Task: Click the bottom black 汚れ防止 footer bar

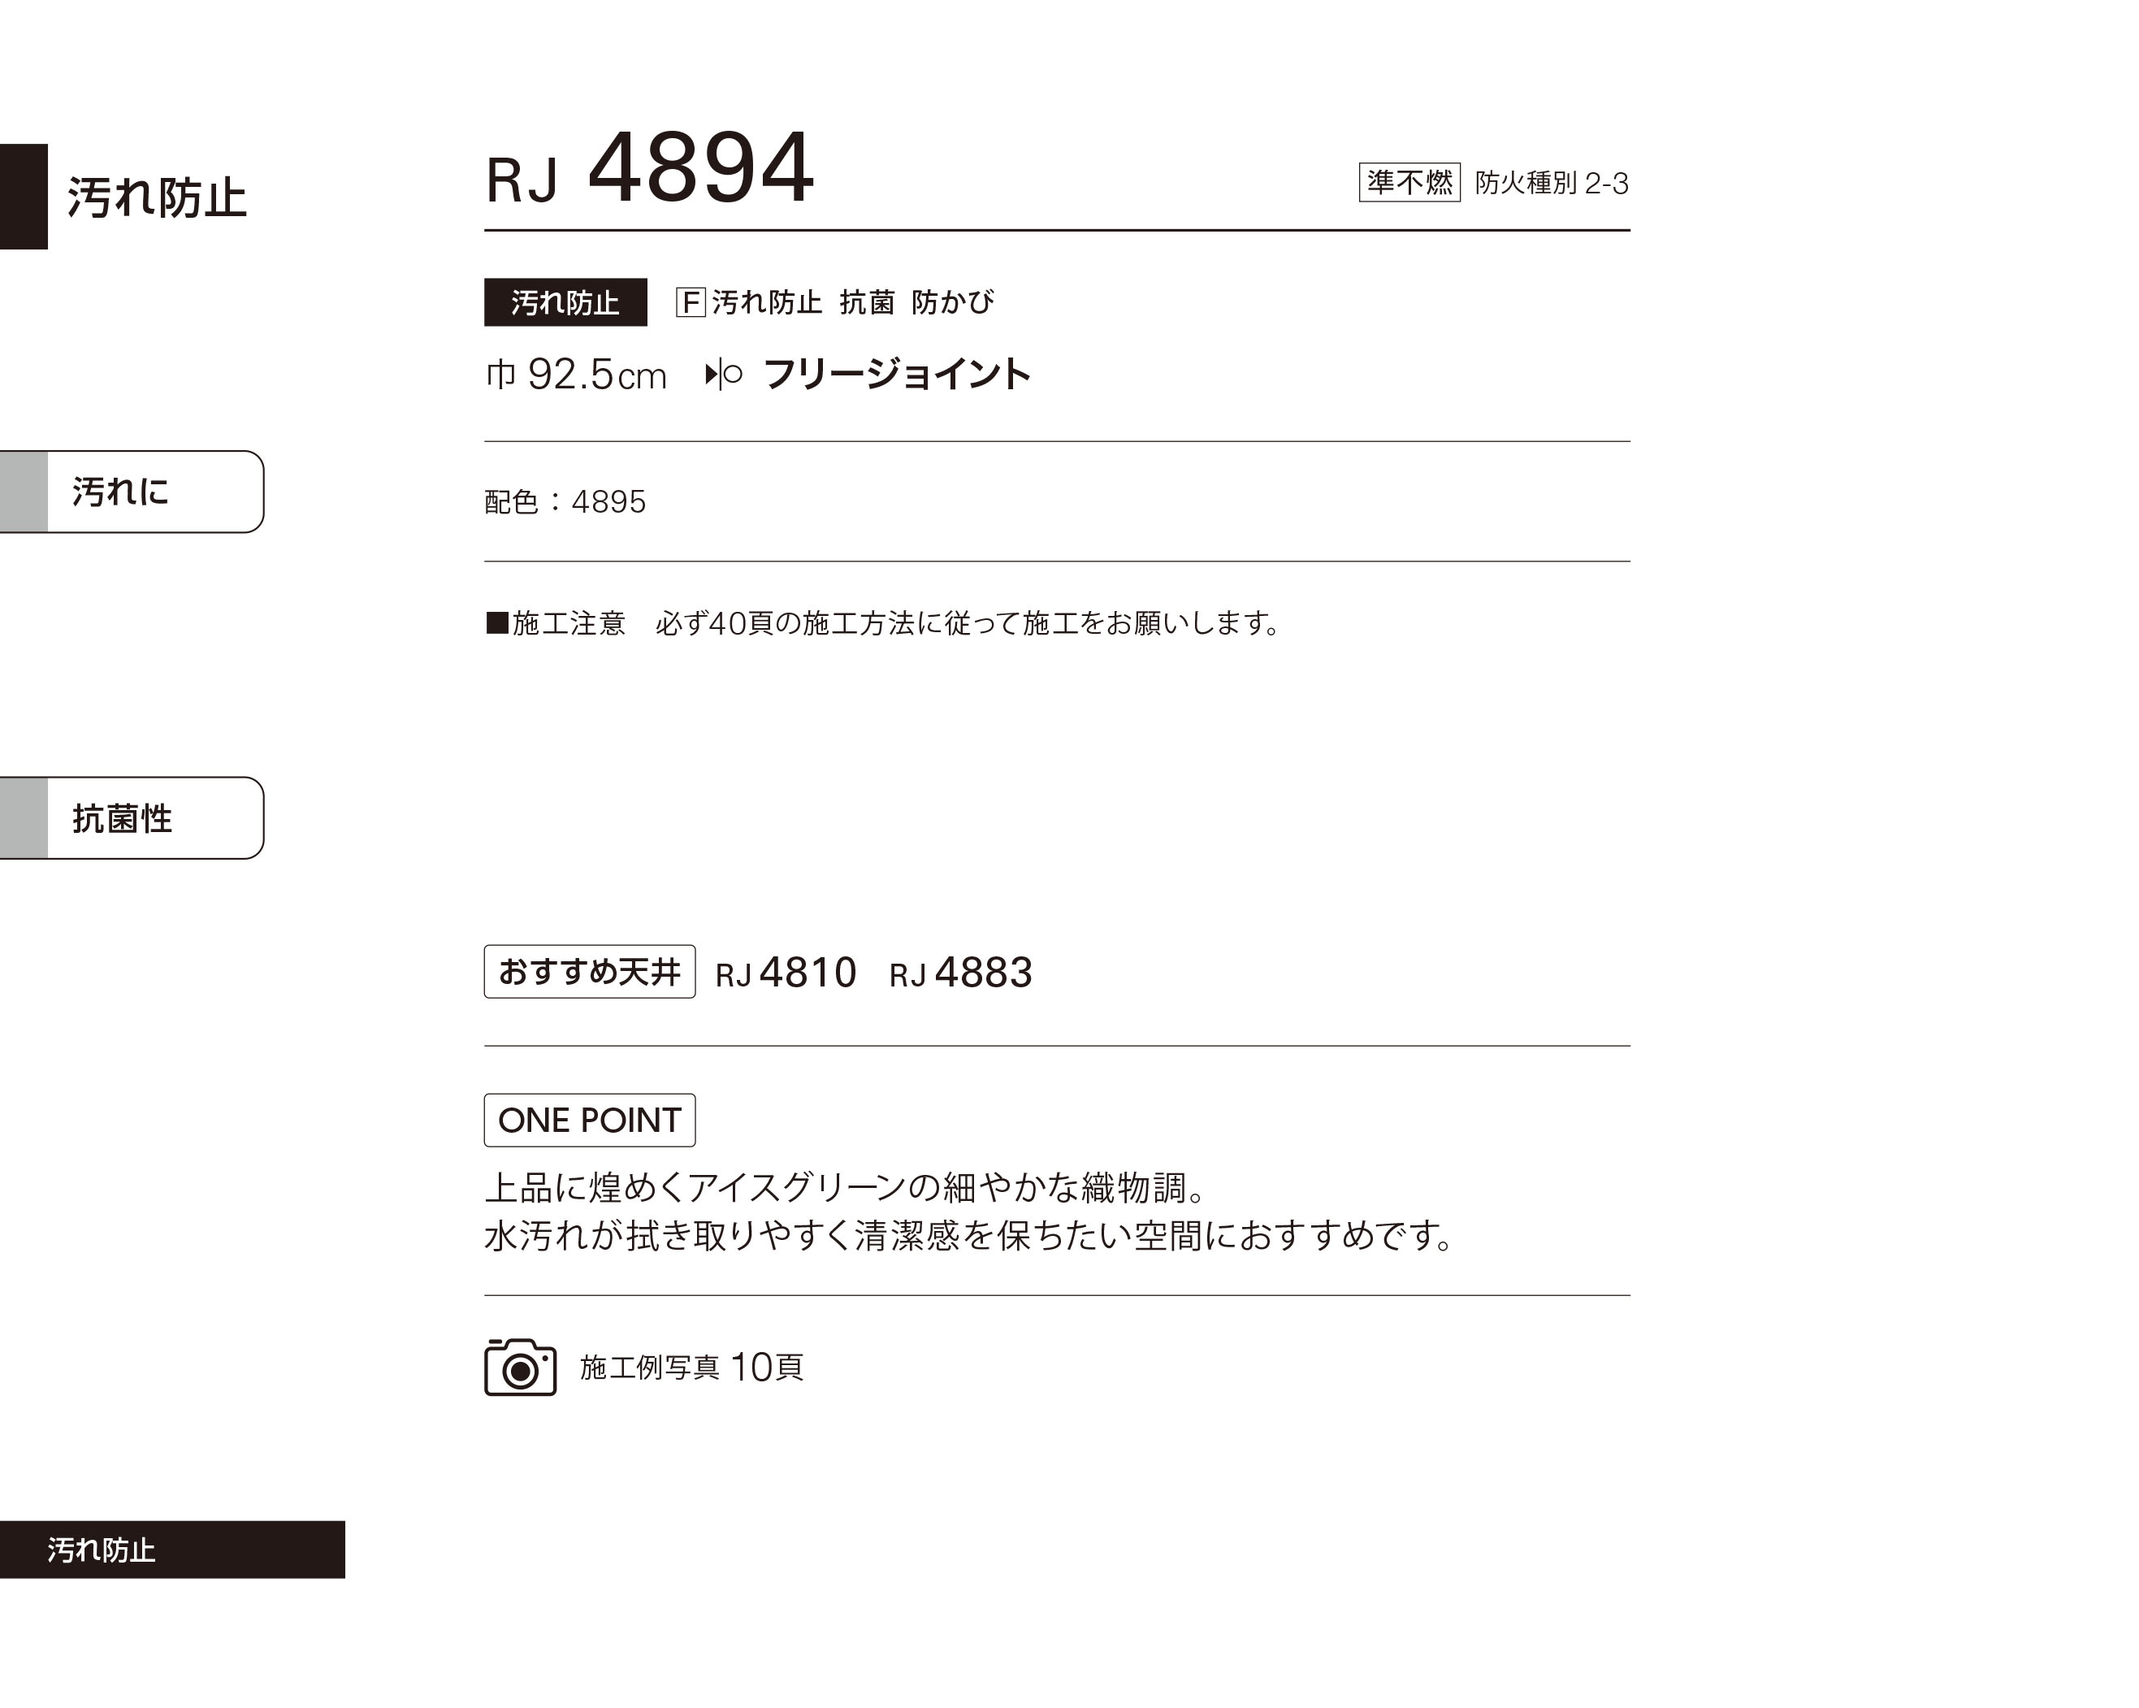Action: 172,1550
